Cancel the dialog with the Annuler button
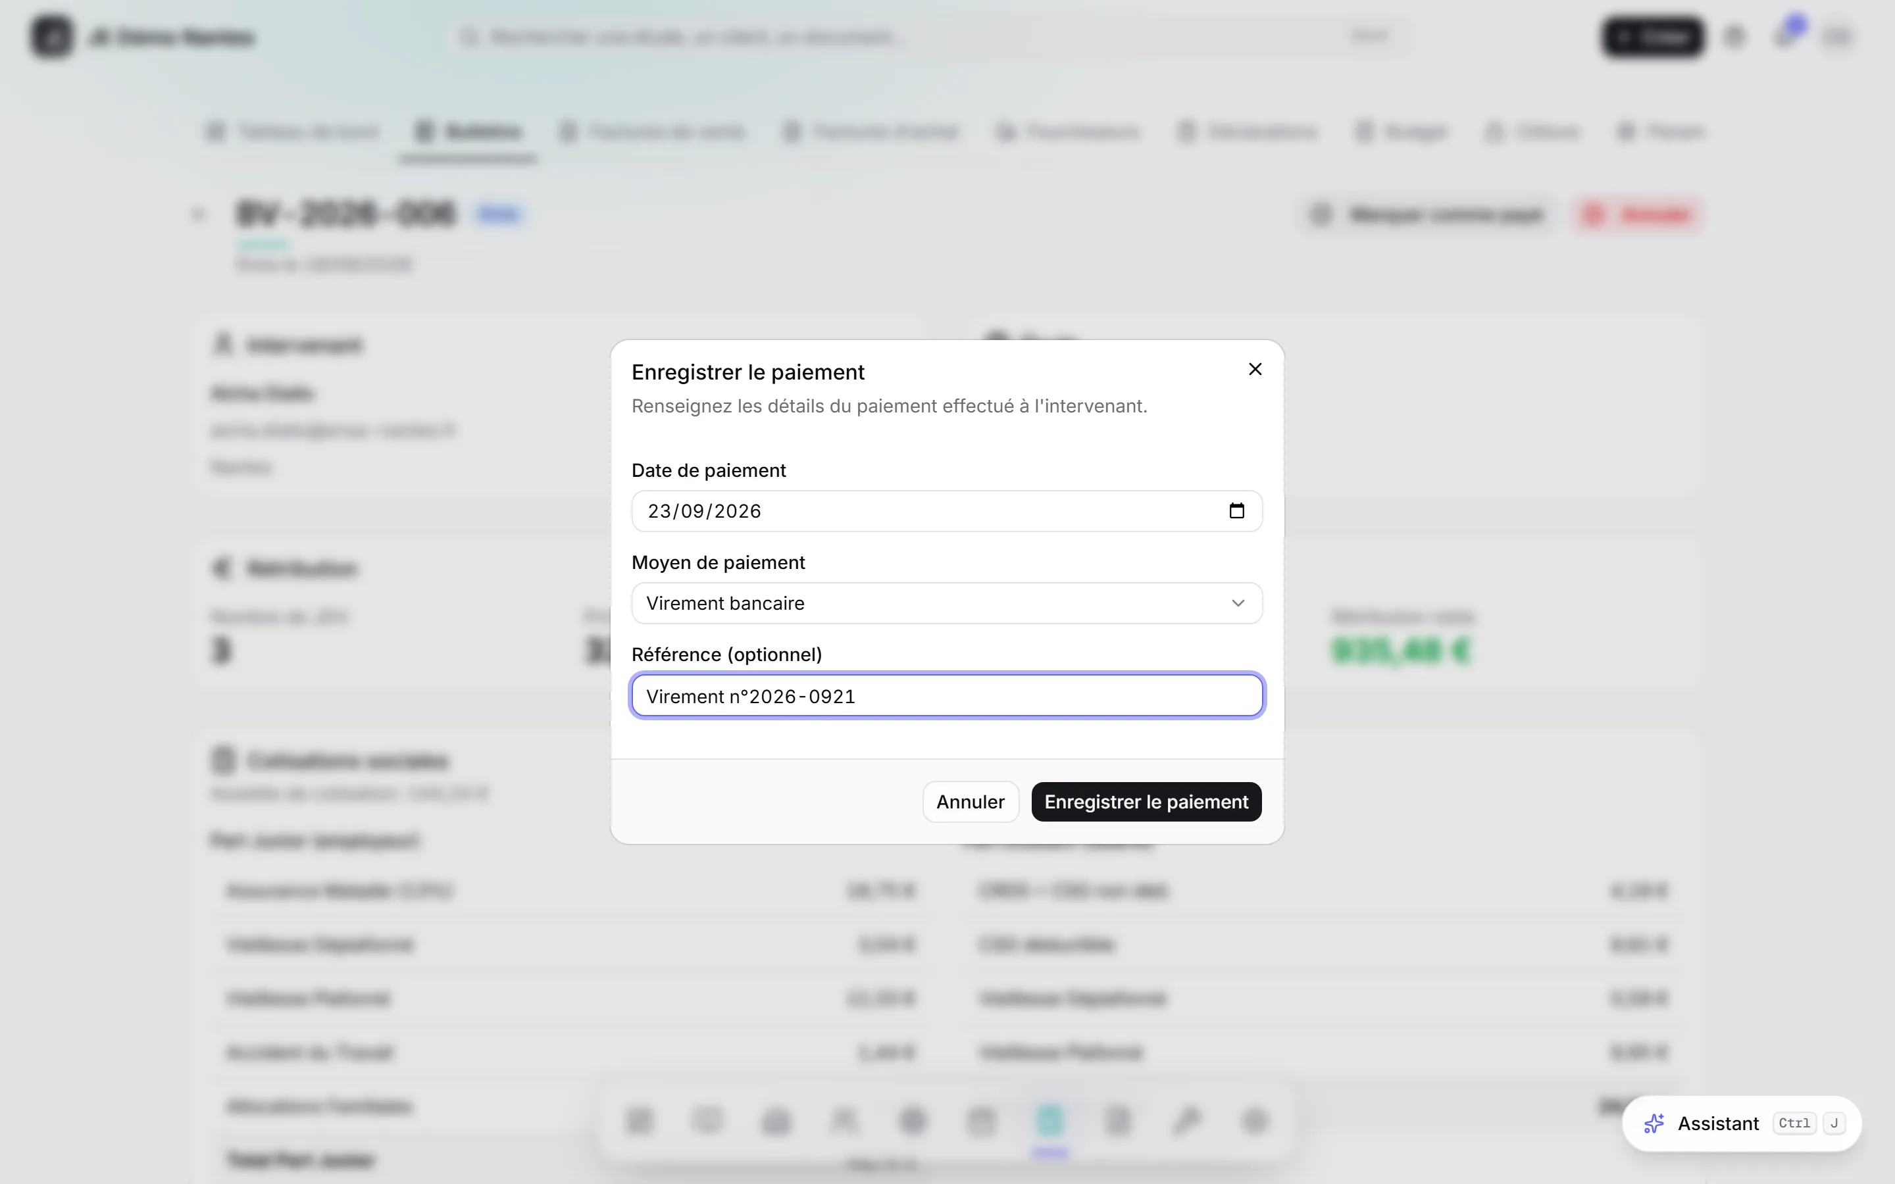The image size is (1895, 1184). coord(971,802)
